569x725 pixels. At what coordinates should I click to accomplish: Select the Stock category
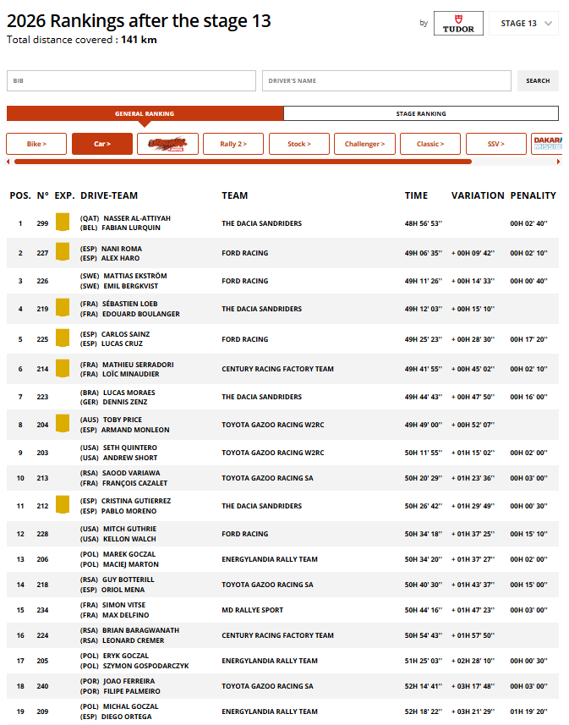click(299, 144)
